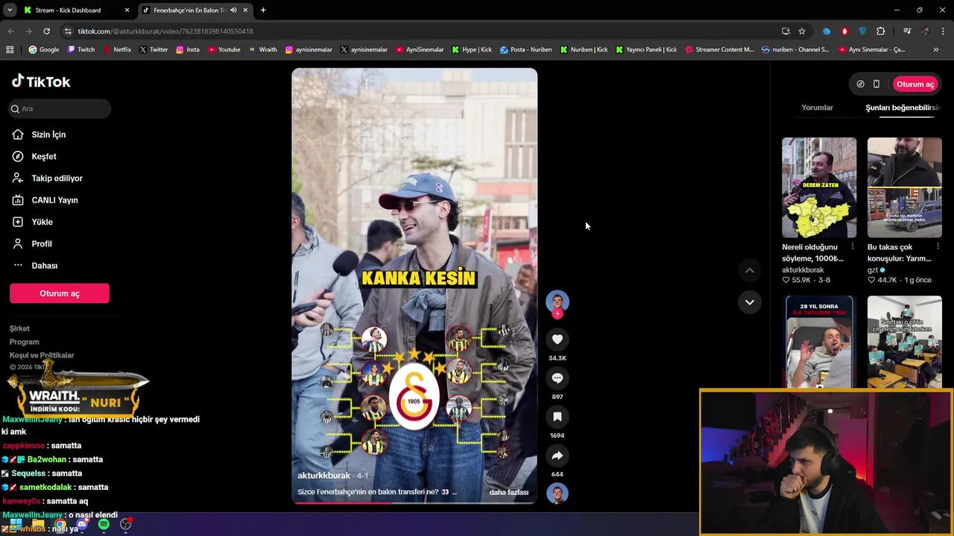
Task: Bookmark the video to favorites
Action: pyautogui.click(x=557, y=417)
